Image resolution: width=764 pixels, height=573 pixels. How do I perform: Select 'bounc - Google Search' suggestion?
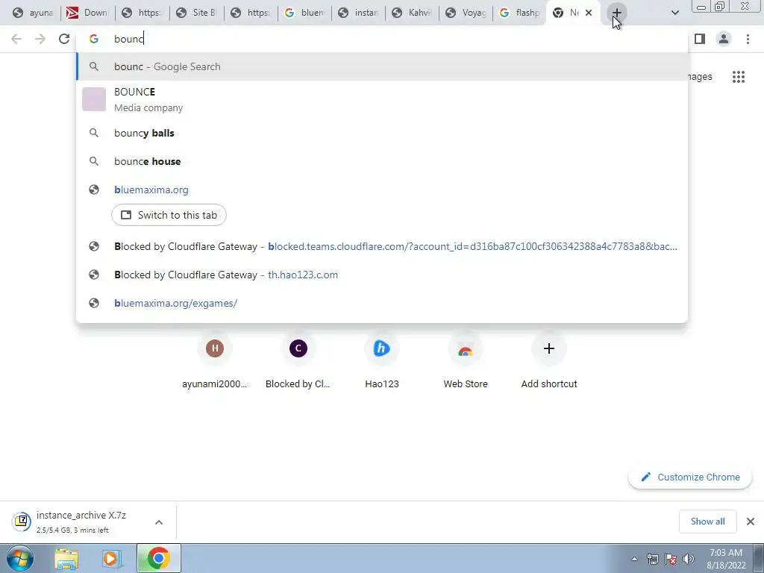tap(382, 66)
